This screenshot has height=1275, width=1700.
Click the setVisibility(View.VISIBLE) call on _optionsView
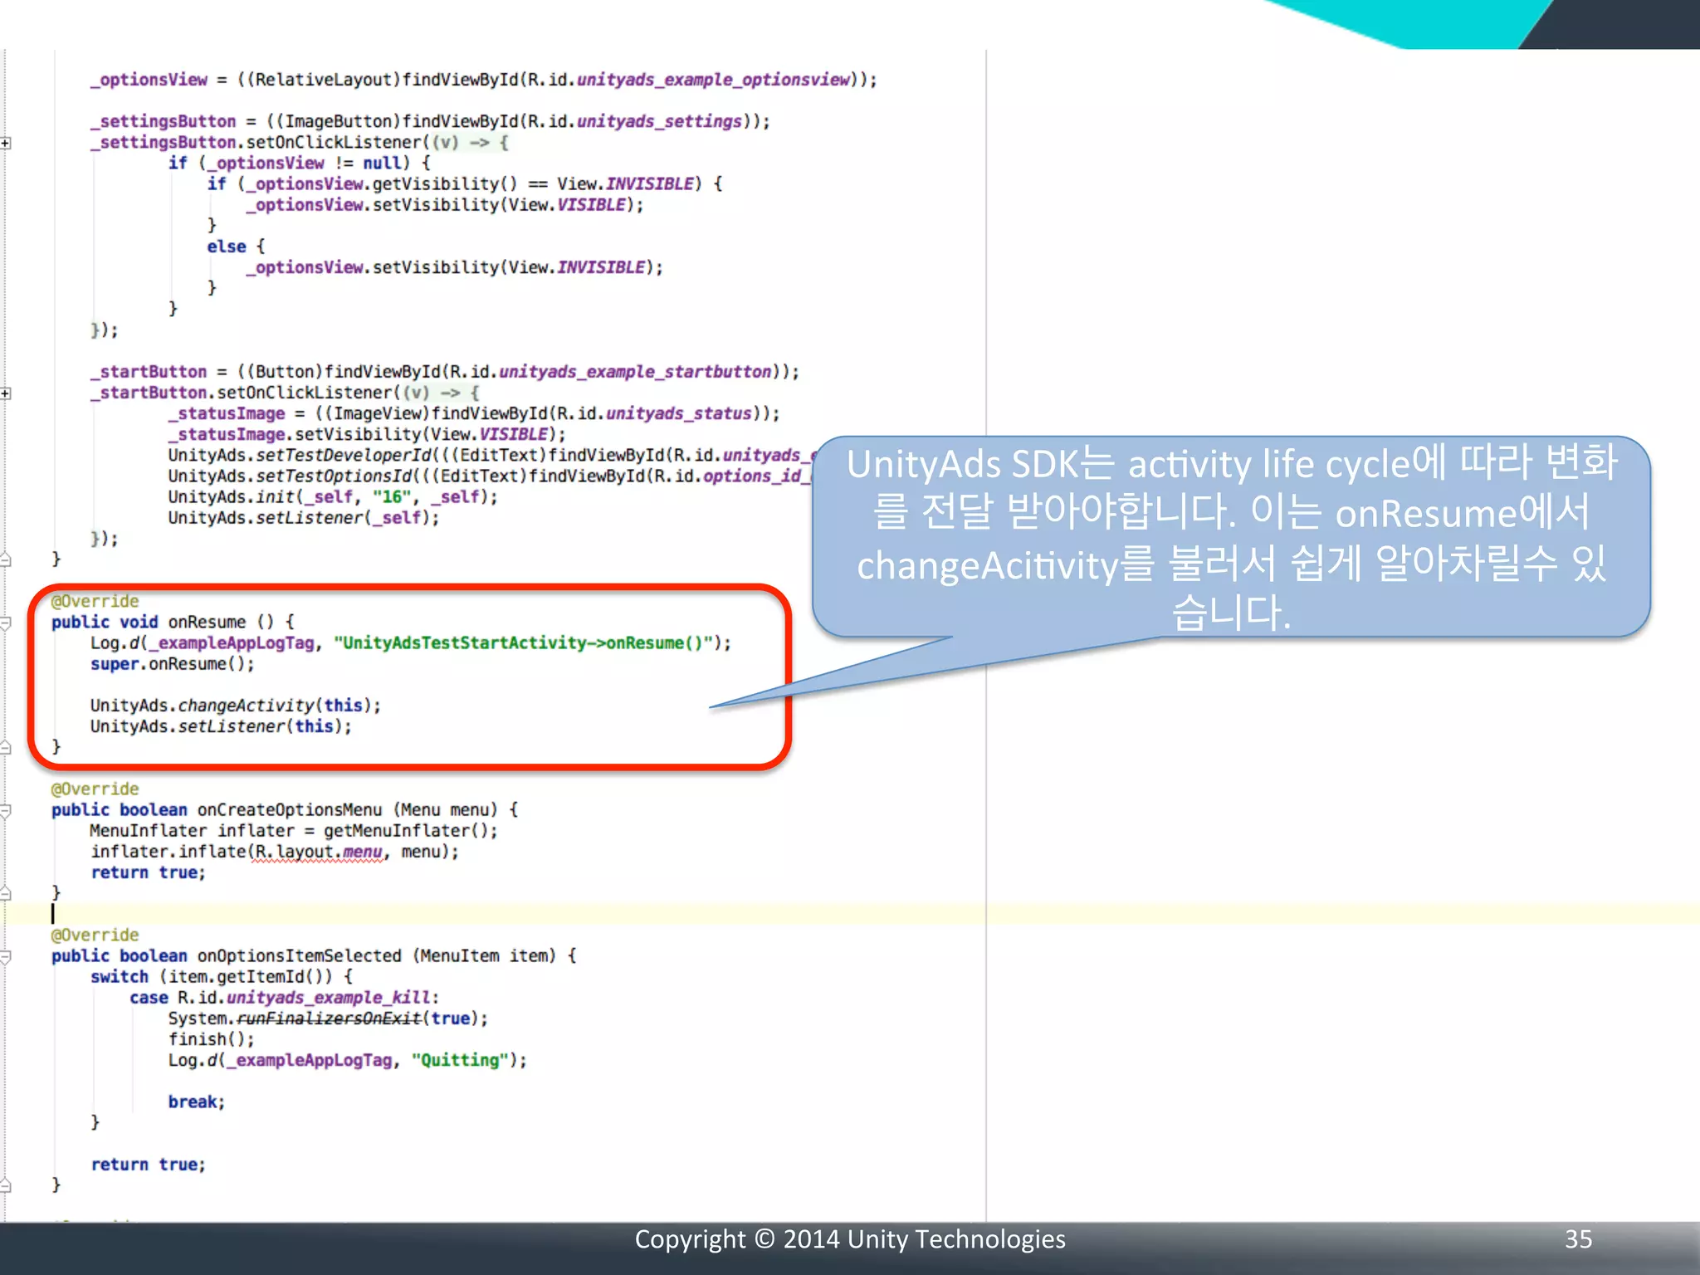pyautogui.click(x=445, y=204)
